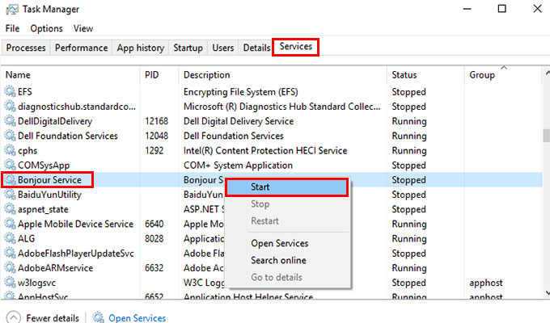Screen dimensions: 550x323
Task: Click the gear icon beside Bonjour Service
Action: 11,180
